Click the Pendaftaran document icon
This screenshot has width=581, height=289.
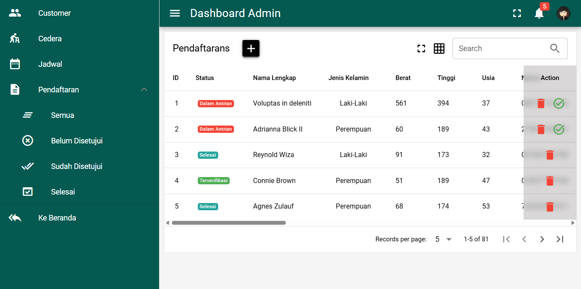pyautogui.click(x=15, y=90)
